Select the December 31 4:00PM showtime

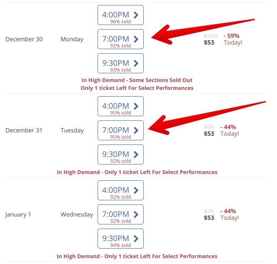[120, 106]
